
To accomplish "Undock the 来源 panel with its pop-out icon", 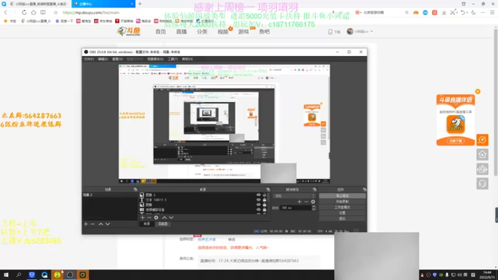I will tap(268, 190).
